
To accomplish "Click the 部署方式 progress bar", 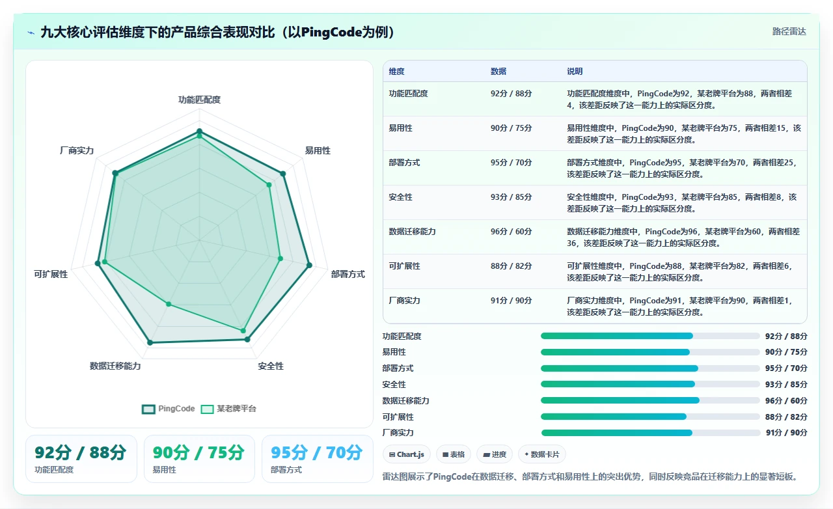I will (650, 368).
